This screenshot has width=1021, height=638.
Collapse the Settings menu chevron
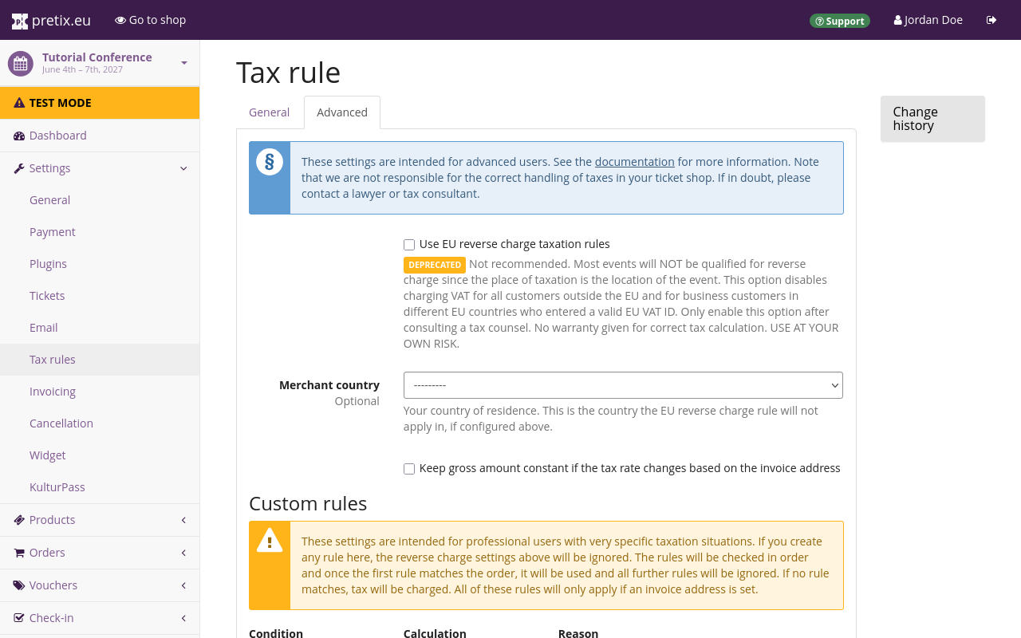point(183,168)
